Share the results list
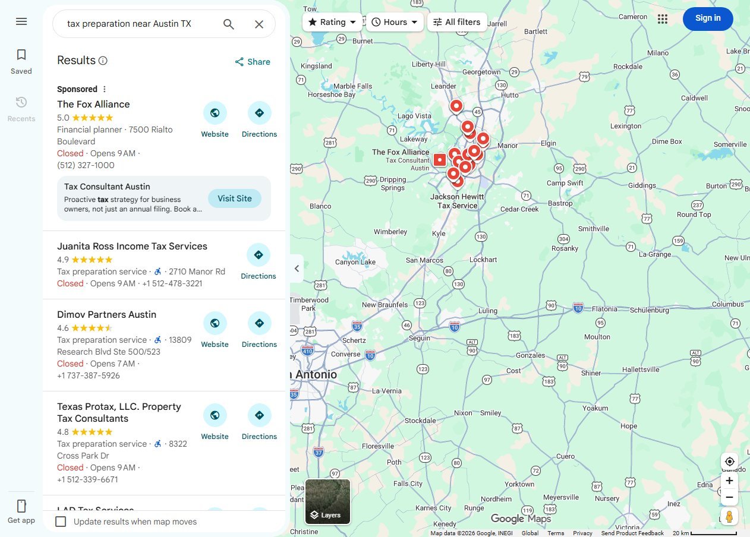This screenshot has height=537, width=750. pos(253,62)
